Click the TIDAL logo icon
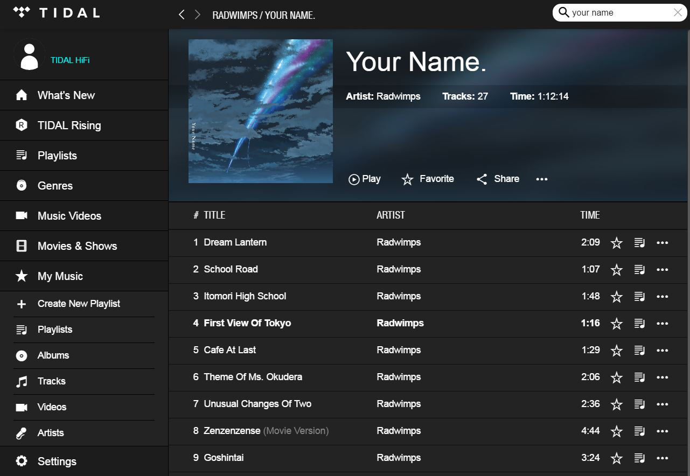Image resolution: width=690 pixels, height=476 pixels. [x=22, y=12]
